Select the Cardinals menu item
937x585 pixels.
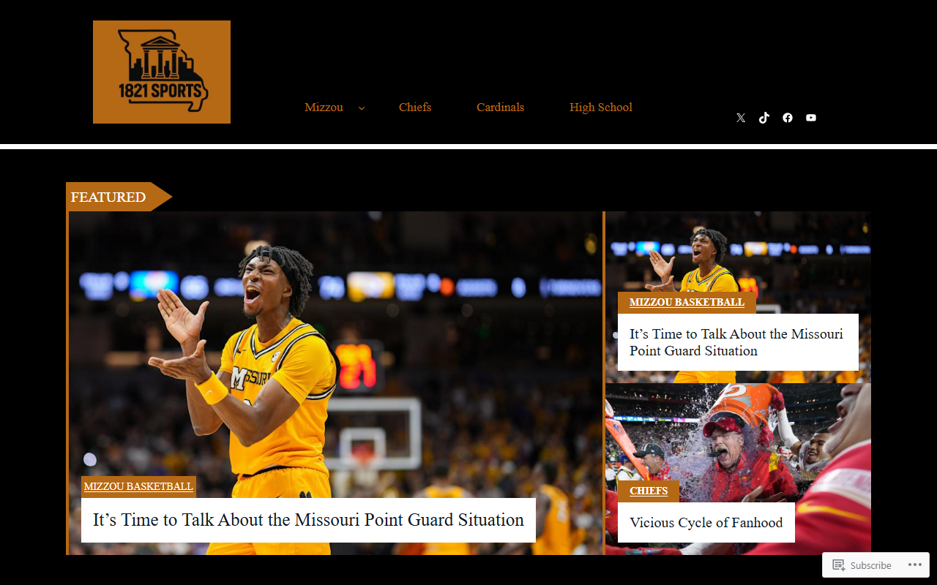click(500, 107)
